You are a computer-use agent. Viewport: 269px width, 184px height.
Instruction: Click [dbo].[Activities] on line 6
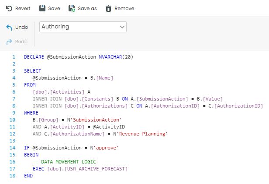click(59, 92)
